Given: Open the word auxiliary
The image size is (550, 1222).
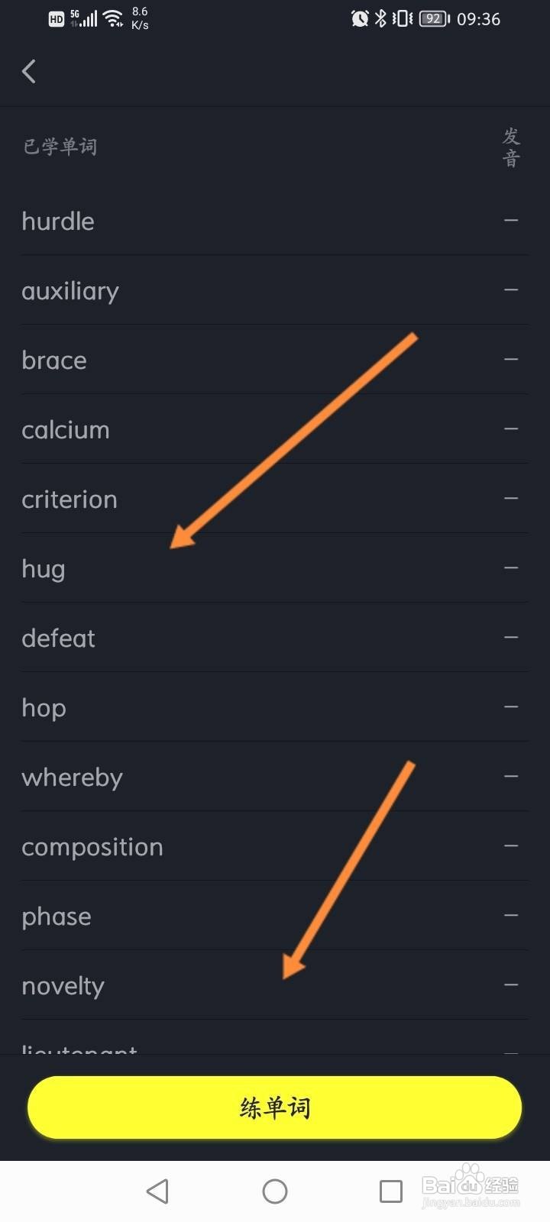Looking at the screenshot, I should [x=70, y=292].
